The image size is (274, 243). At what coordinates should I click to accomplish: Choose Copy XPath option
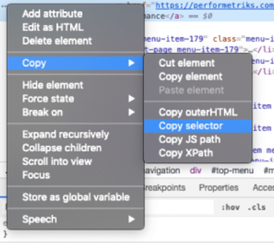tap(198, 153)
